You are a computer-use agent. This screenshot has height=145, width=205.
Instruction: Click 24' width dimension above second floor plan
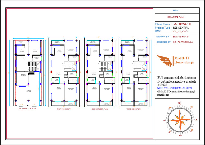tap(98, 37)
